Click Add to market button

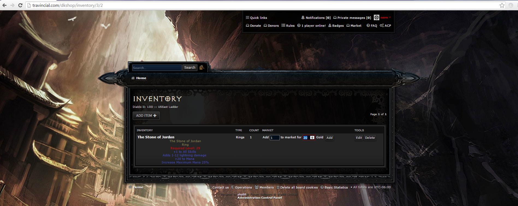(330, 138)
